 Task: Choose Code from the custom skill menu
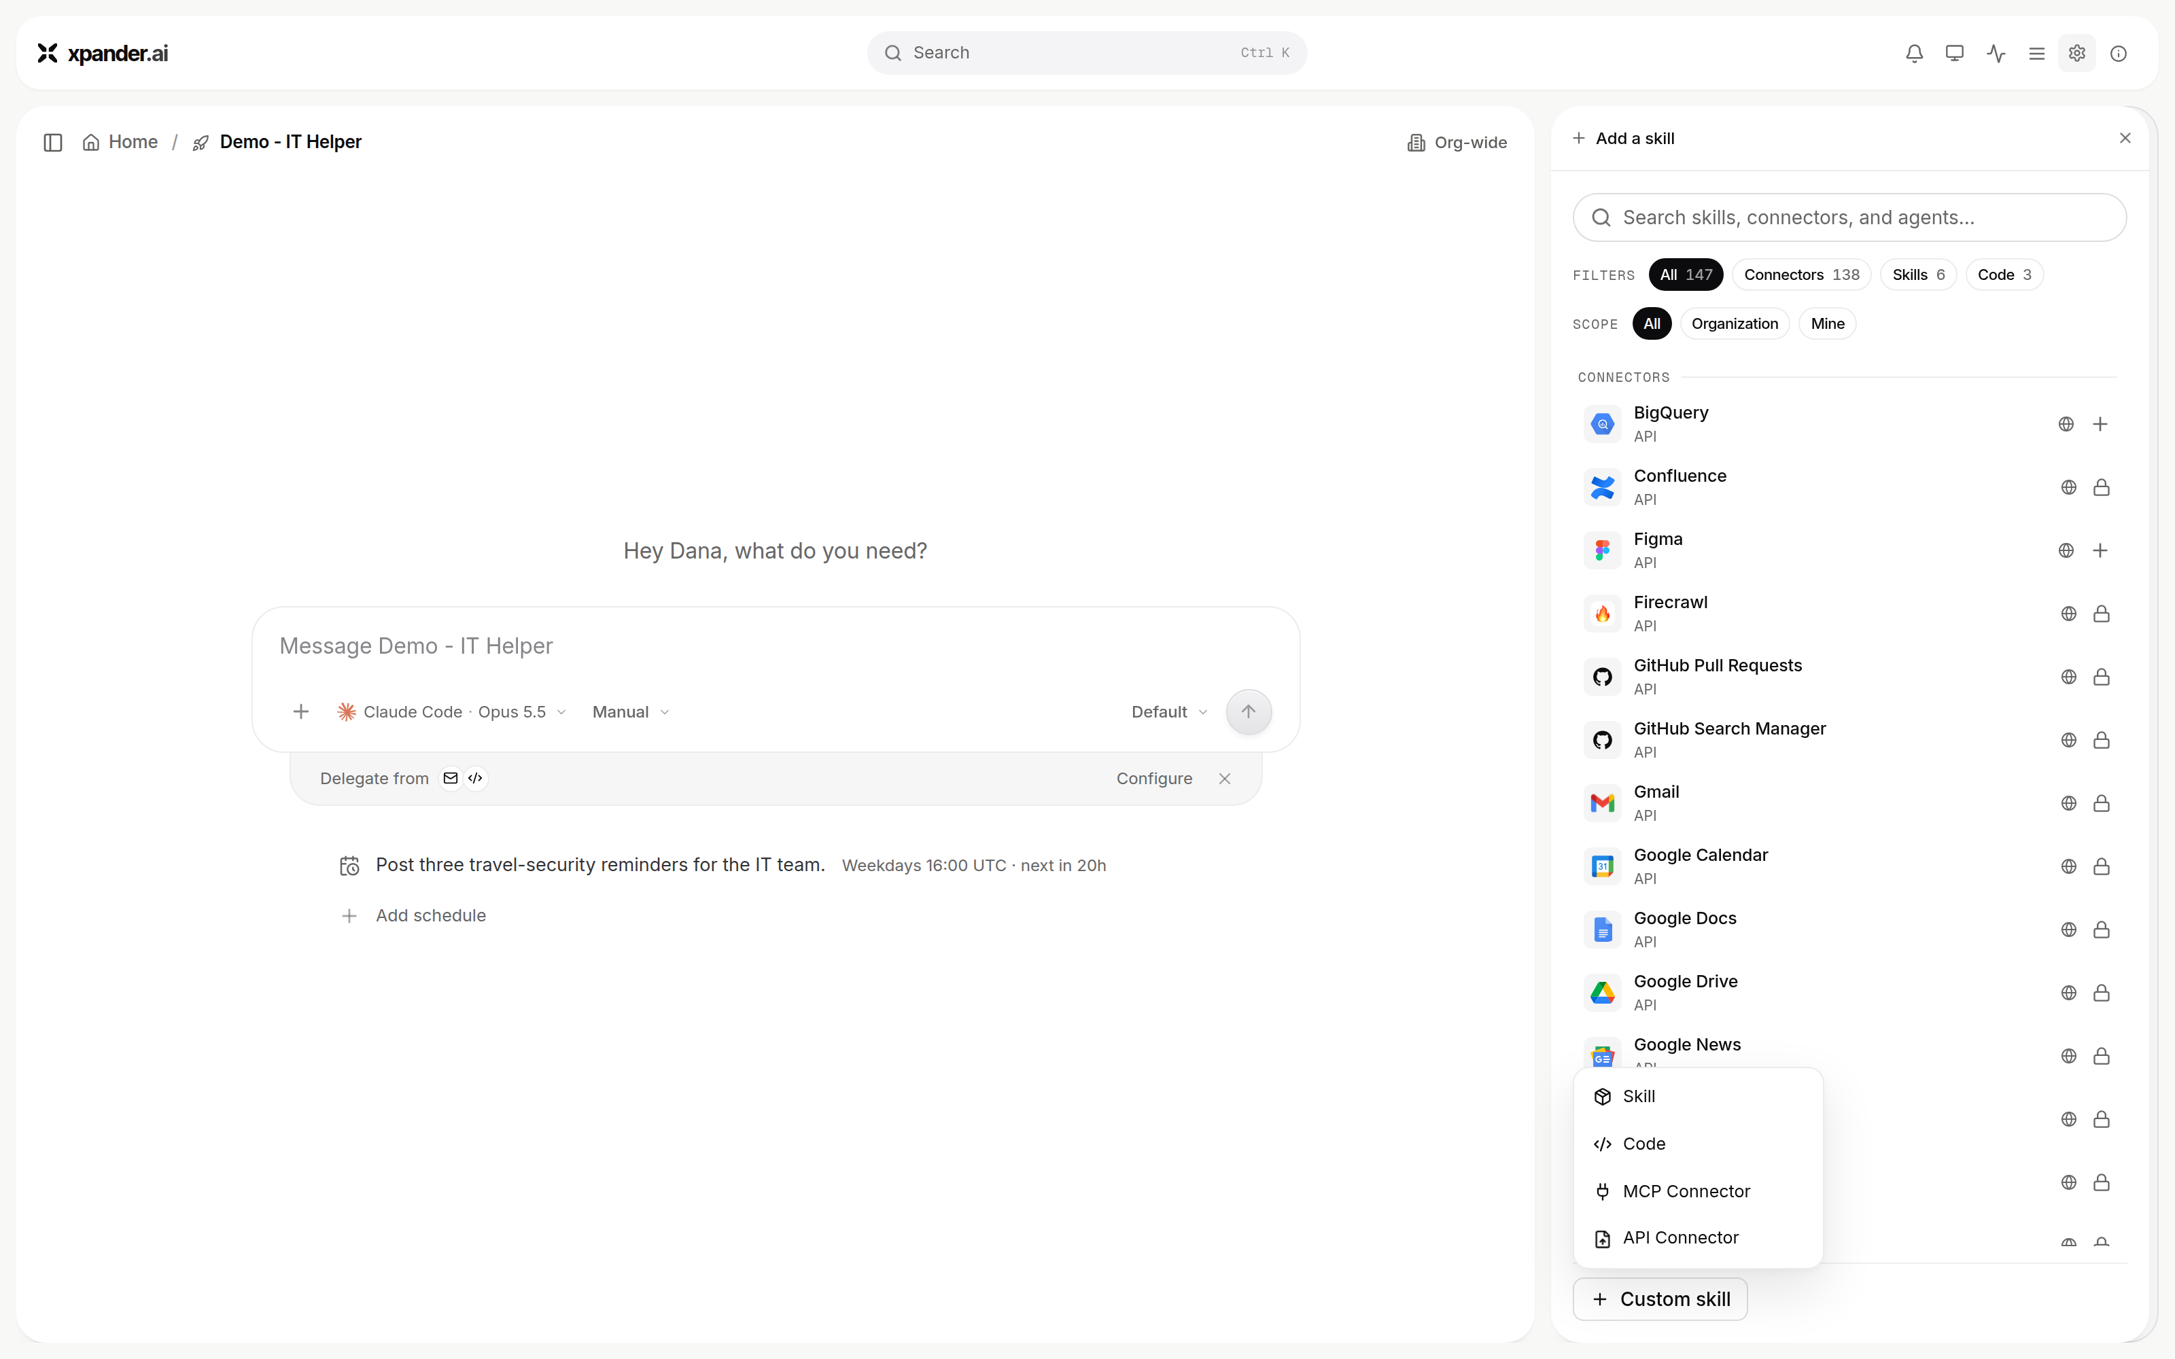click(1698, 1144)
